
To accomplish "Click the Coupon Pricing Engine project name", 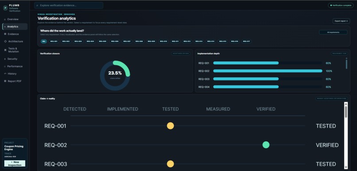I will [x=14, y=148].
